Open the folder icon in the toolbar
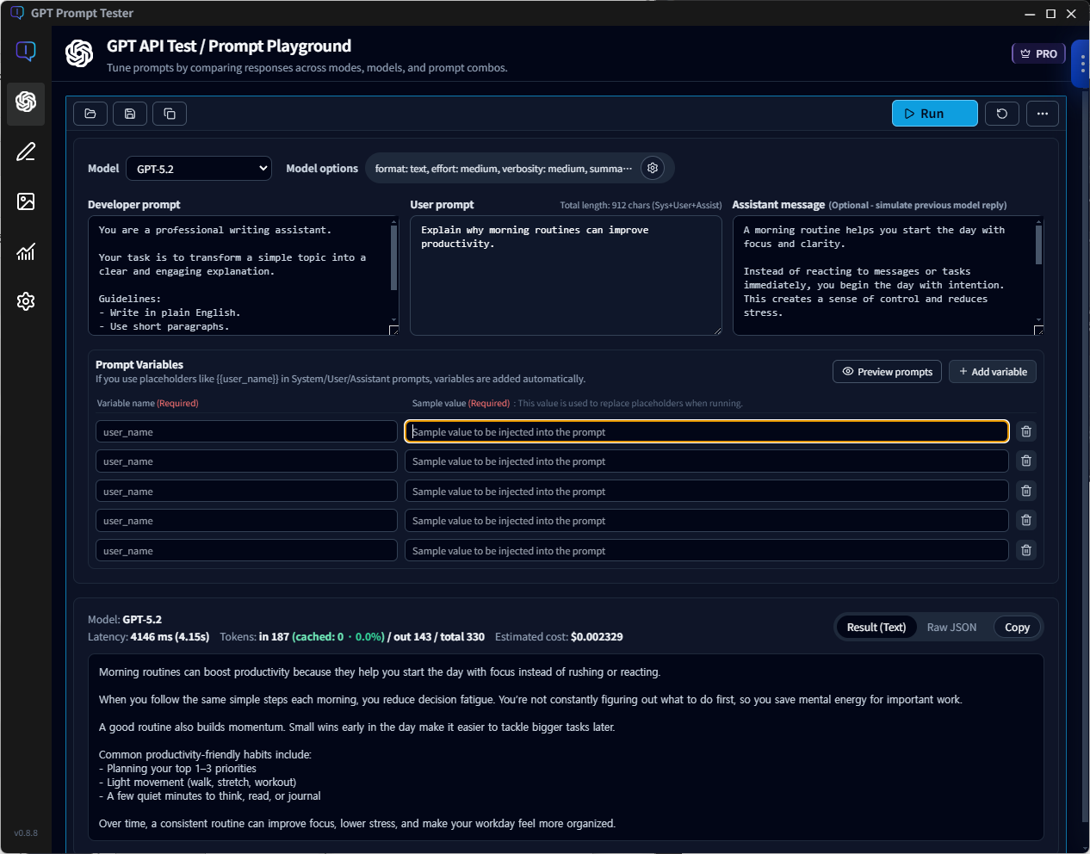 [90, 114]
